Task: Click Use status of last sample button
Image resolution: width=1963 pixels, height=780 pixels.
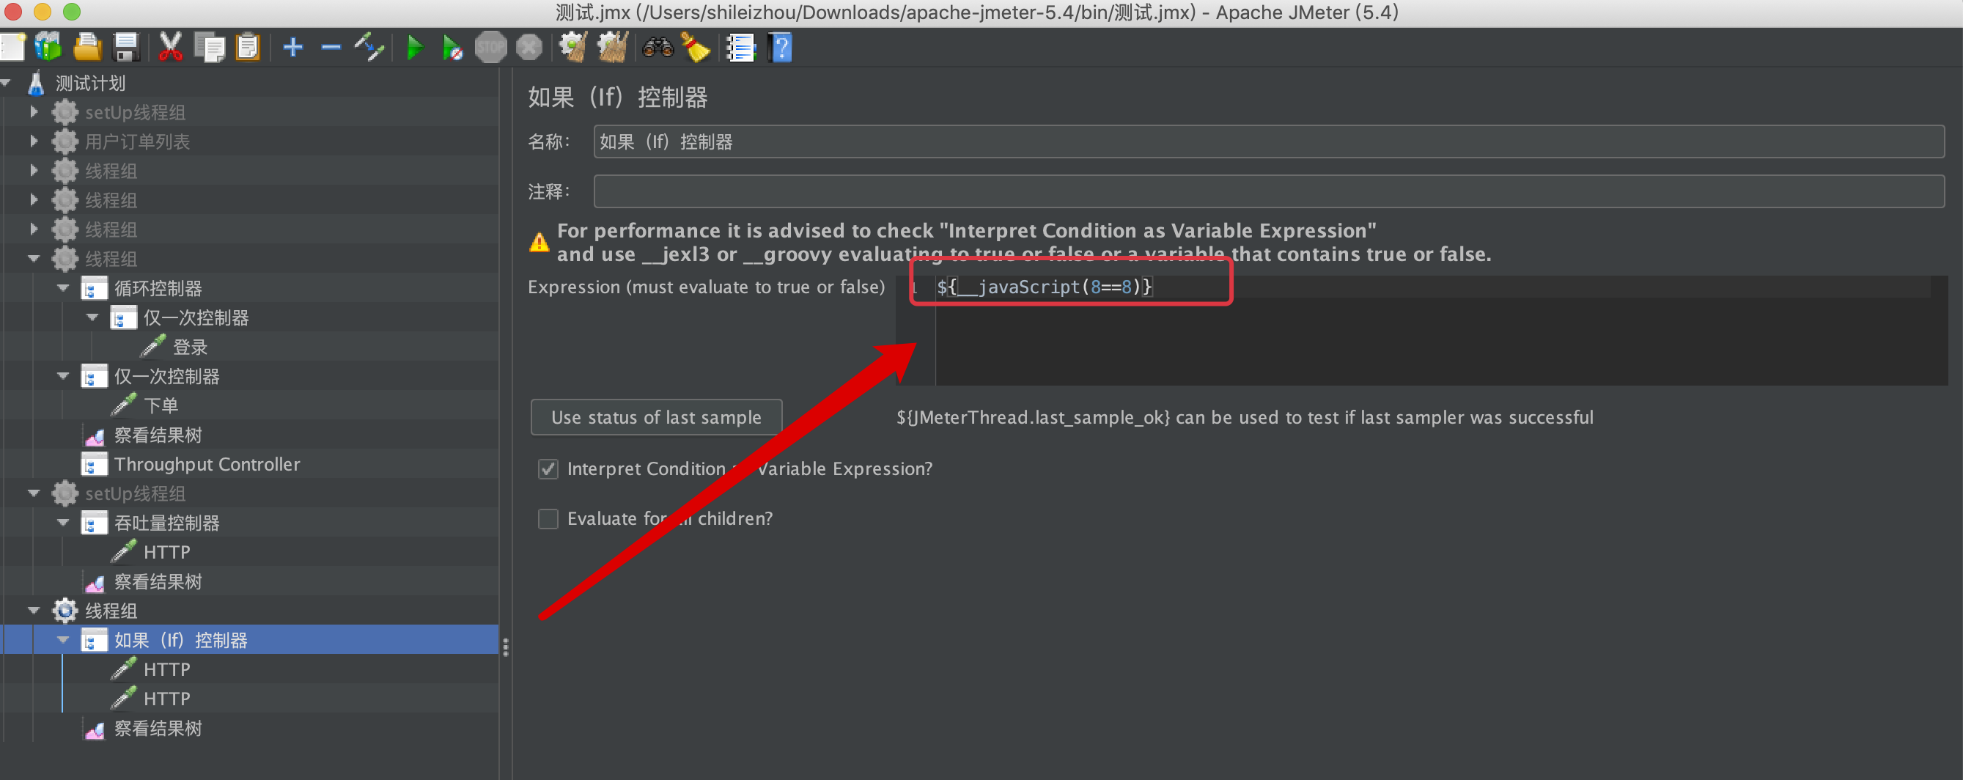Action: click(x=656, y=417)
